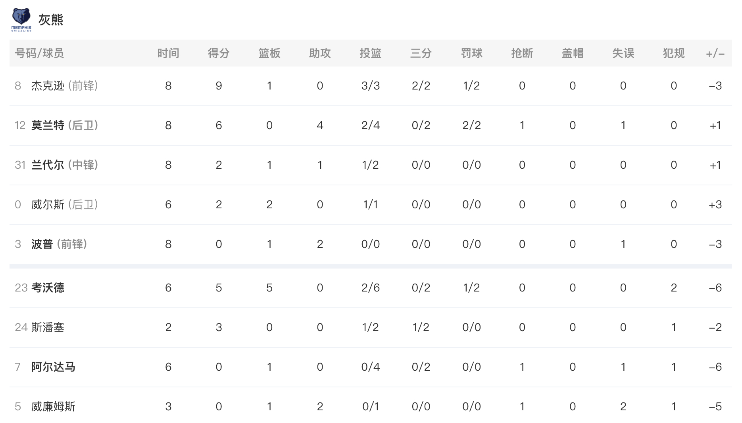
Task: Open bench player 阿尔达马 profile
Action: click(x=53, y=367)
